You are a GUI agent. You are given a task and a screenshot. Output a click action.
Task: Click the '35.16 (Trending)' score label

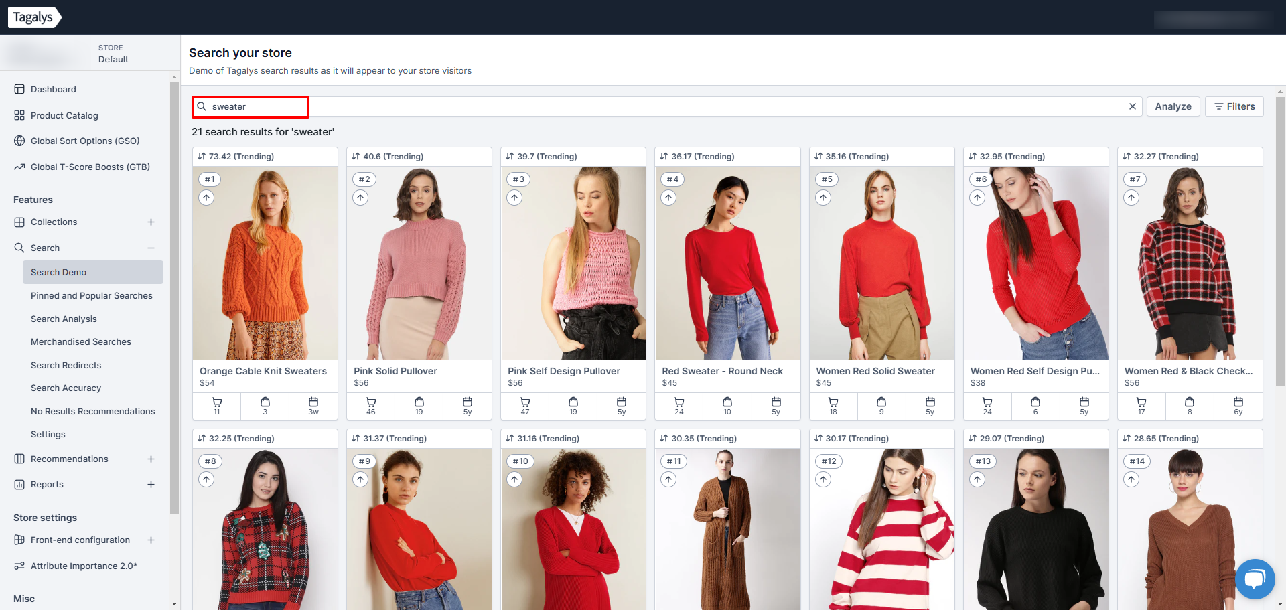point(857,156)
